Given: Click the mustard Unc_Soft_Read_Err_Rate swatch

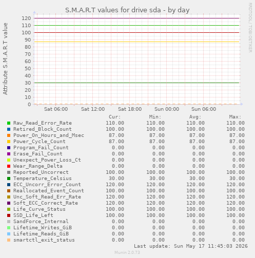Looking at the screenshot, I should tap(9, 197).
